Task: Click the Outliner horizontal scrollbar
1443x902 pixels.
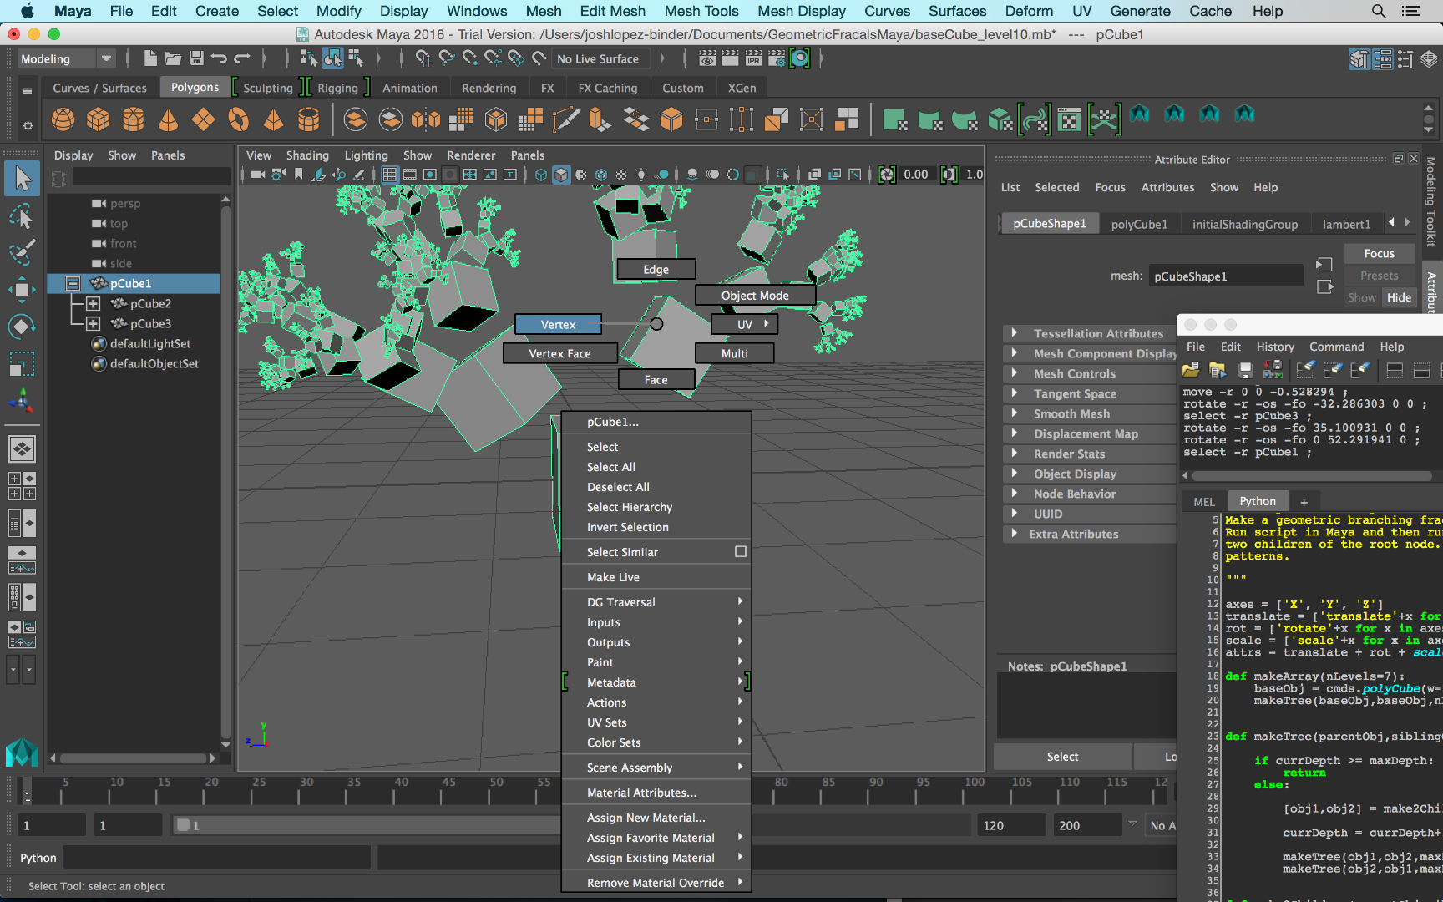Action: [x=133, y=758]
